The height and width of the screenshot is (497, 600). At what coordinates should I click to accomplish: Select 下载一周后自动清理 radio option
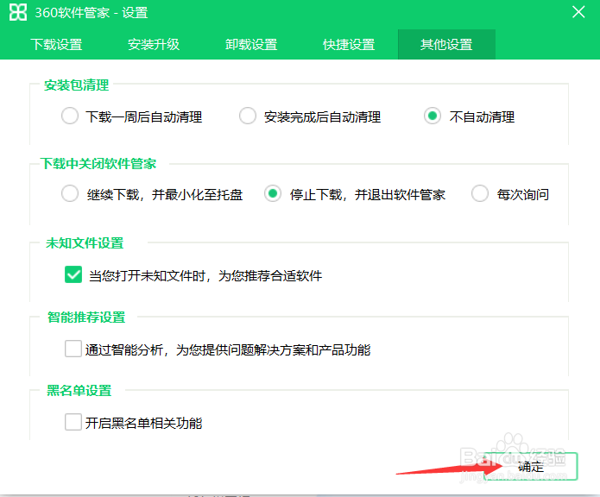coord(70,116)
